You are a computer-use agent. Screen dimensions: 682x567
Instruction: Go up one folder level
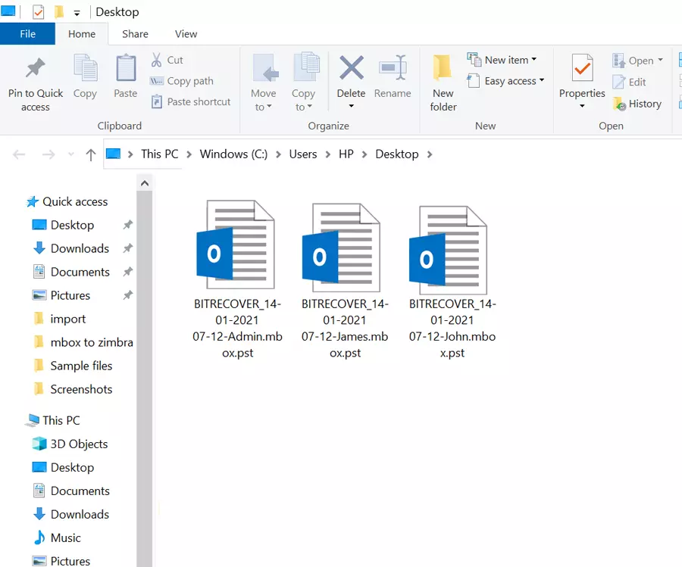tap(90, 154)
